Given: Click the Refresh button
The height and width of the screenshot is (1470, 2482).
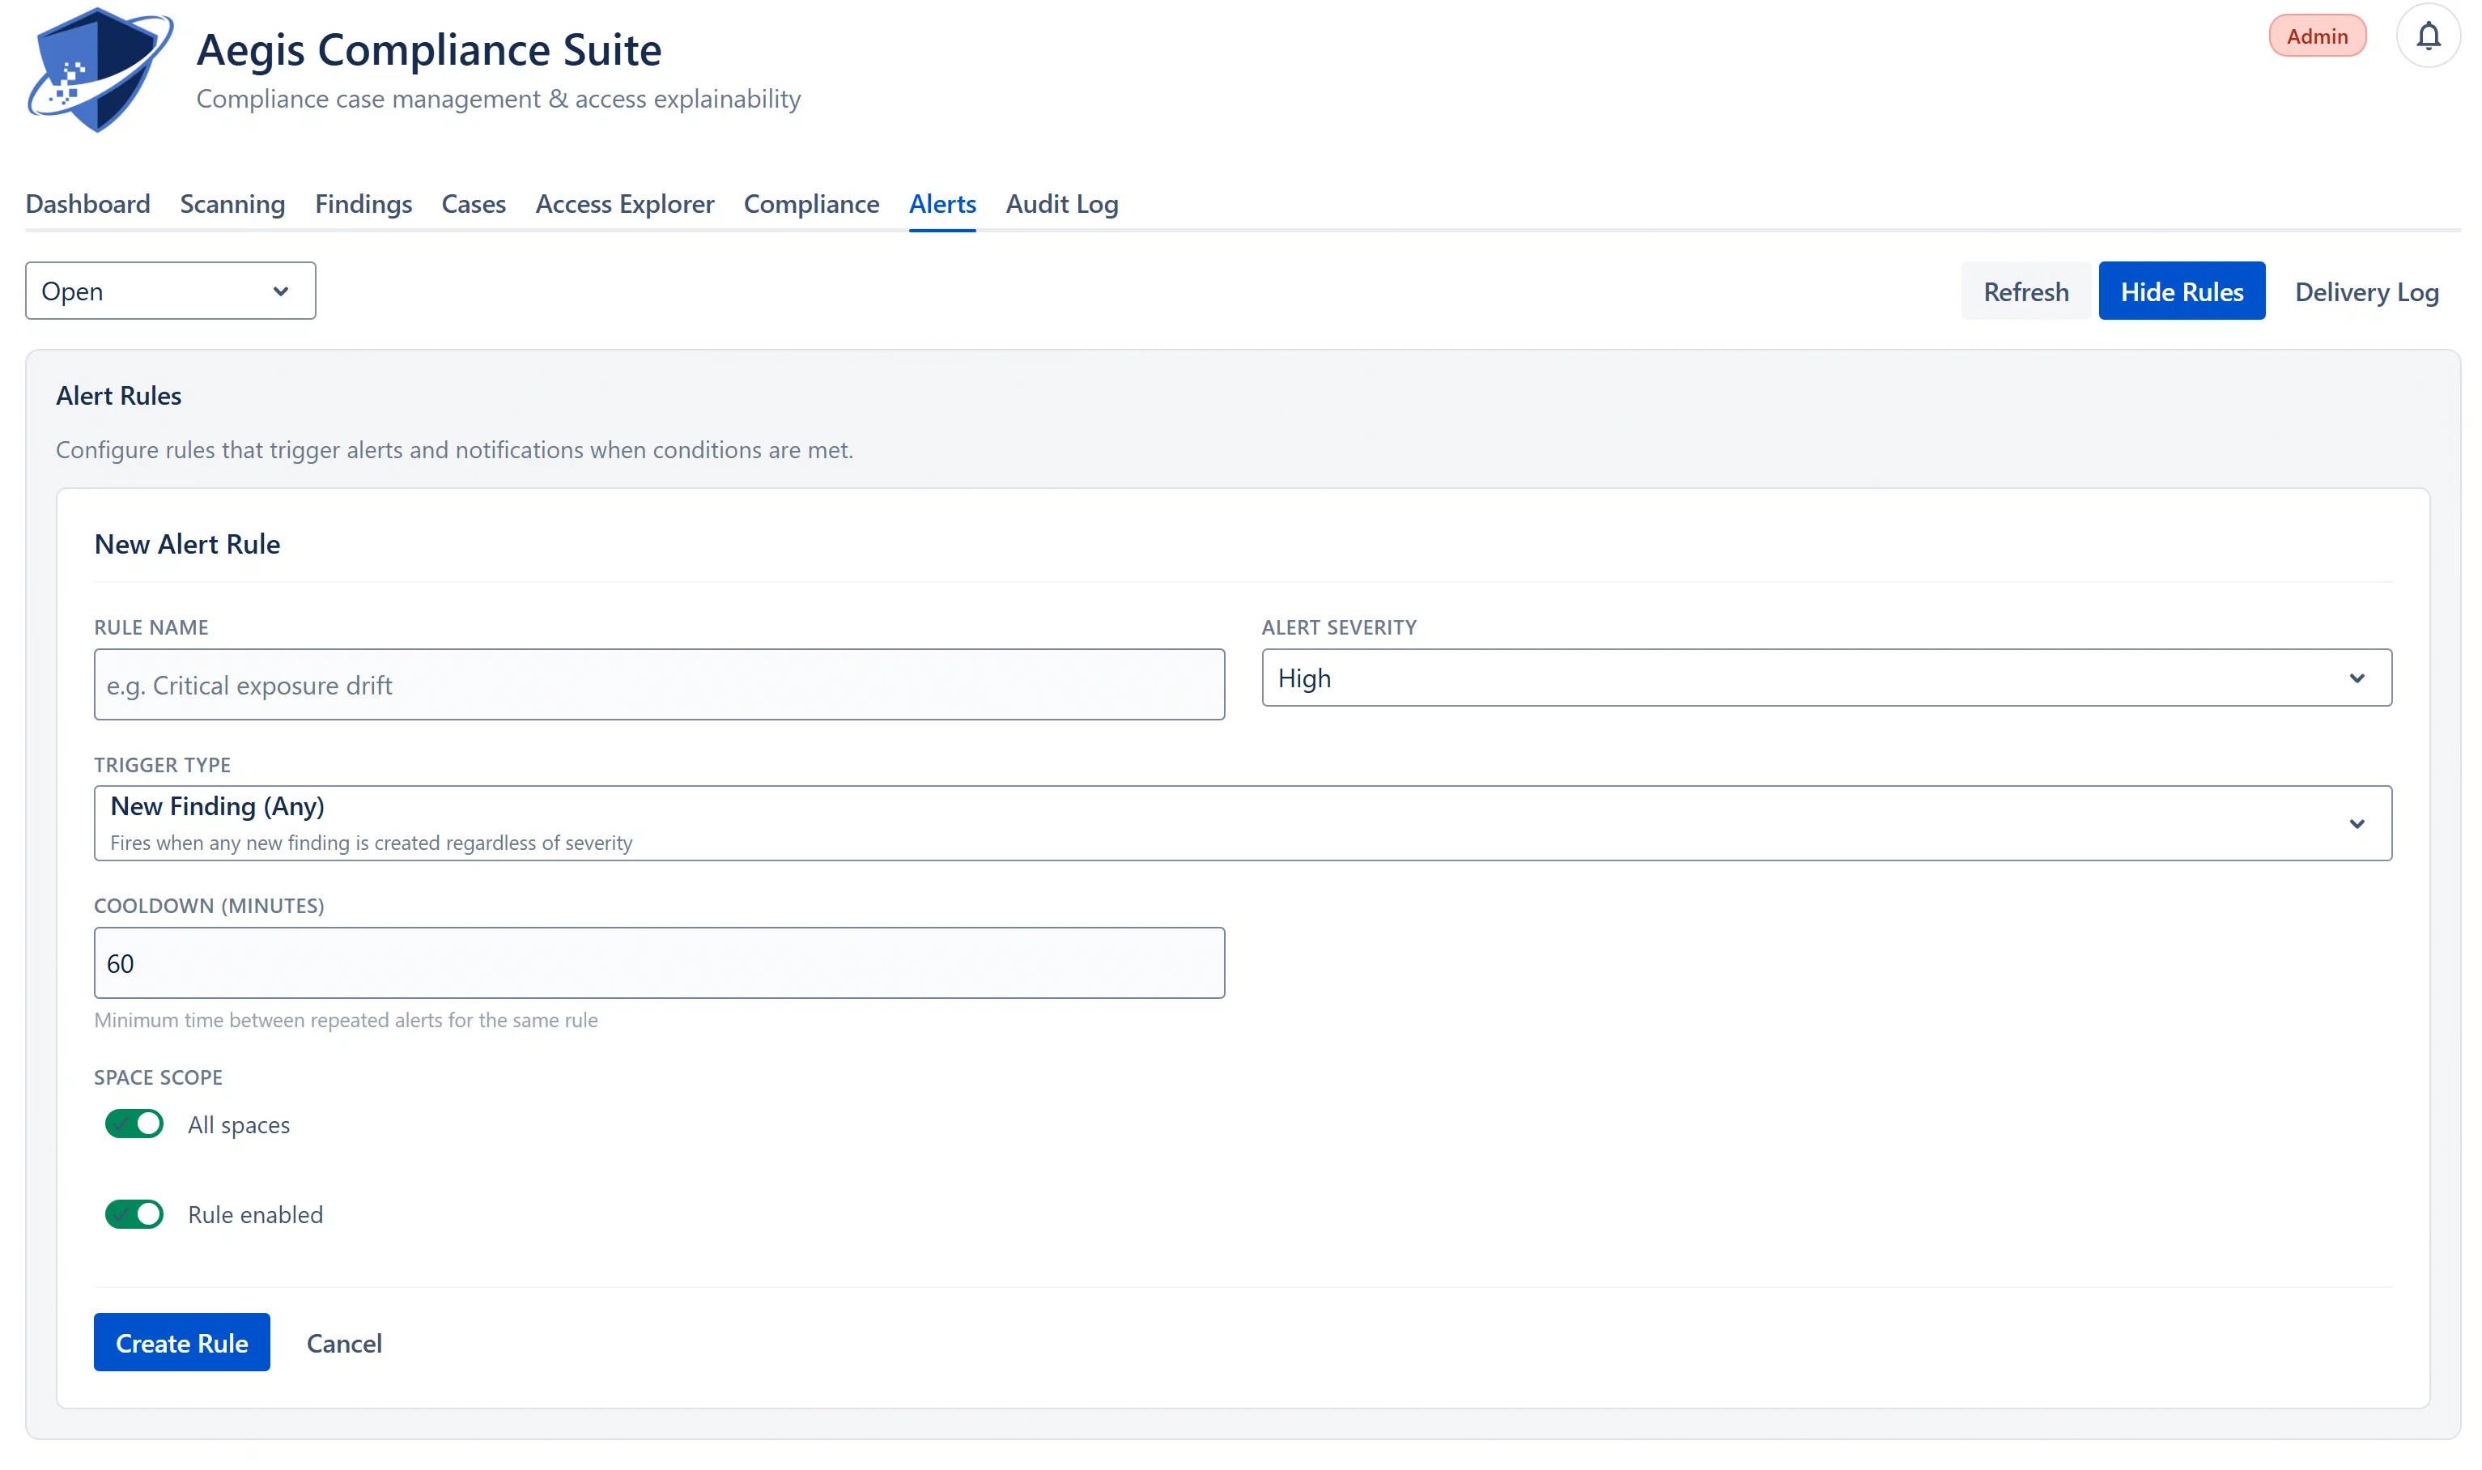Looking at the screenshot, I should coord(2025,291).
